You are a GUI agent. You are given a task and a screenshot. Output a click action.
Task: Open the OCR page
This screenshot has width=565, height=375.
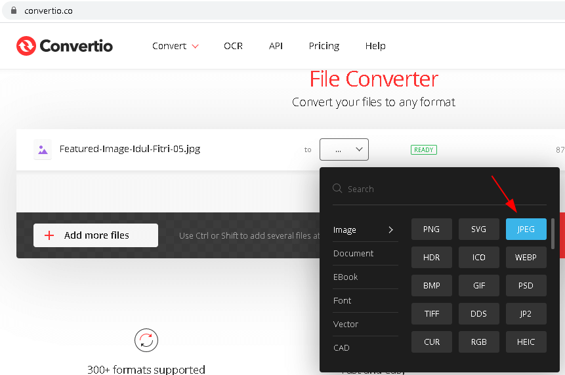click(x=233, y=46)
